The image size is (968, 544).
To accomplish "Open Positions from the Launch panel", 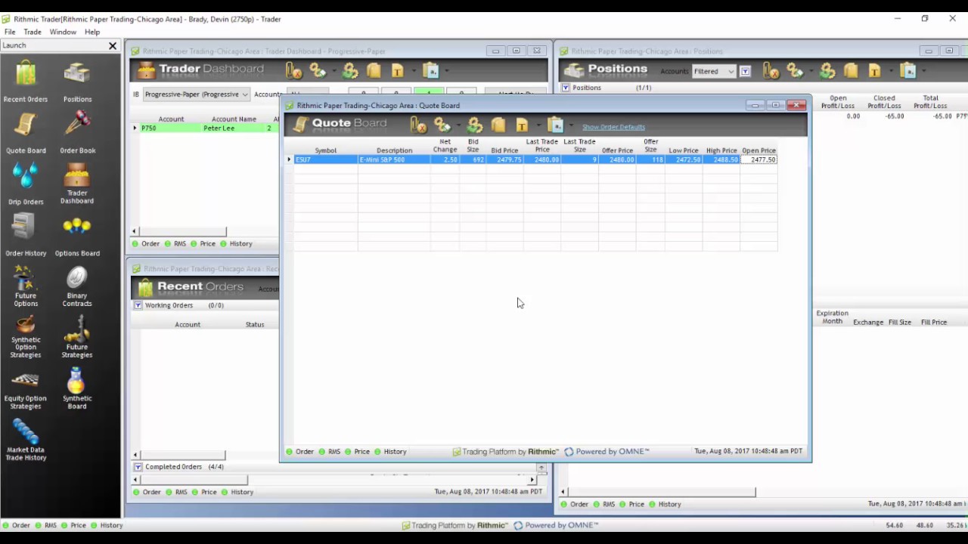I will click(77, 82).
